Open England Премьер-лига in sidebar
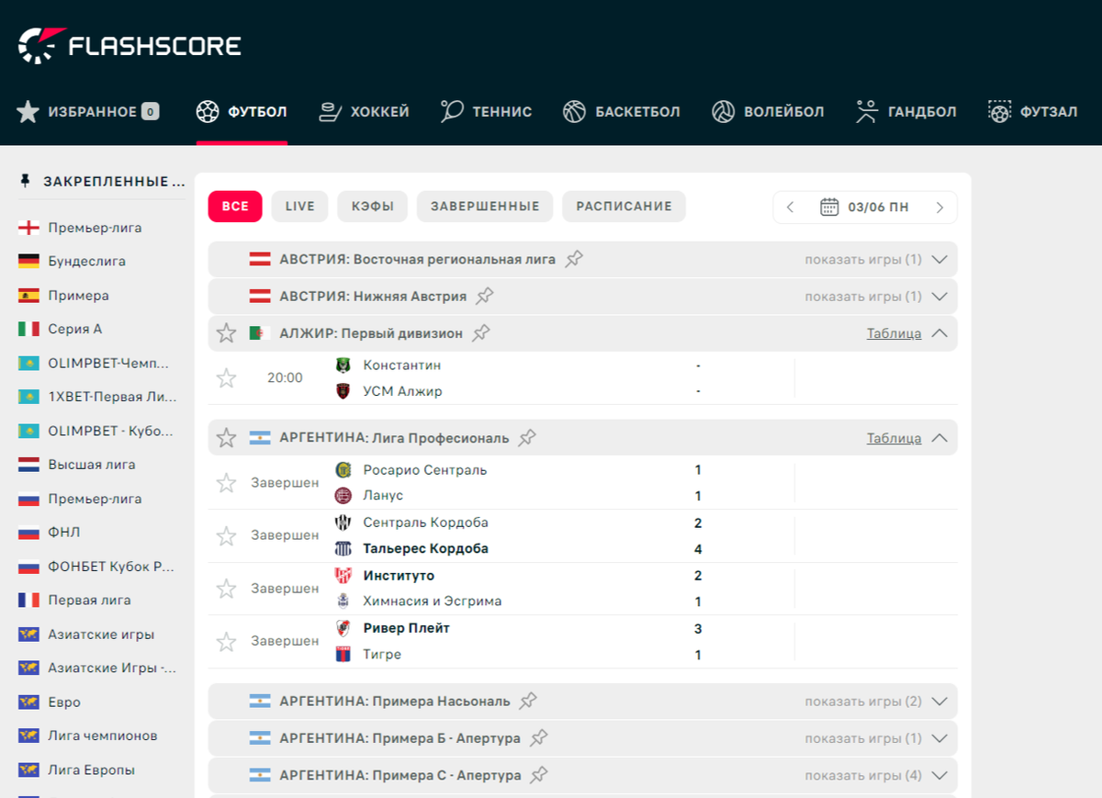 (x=95, y=227)
